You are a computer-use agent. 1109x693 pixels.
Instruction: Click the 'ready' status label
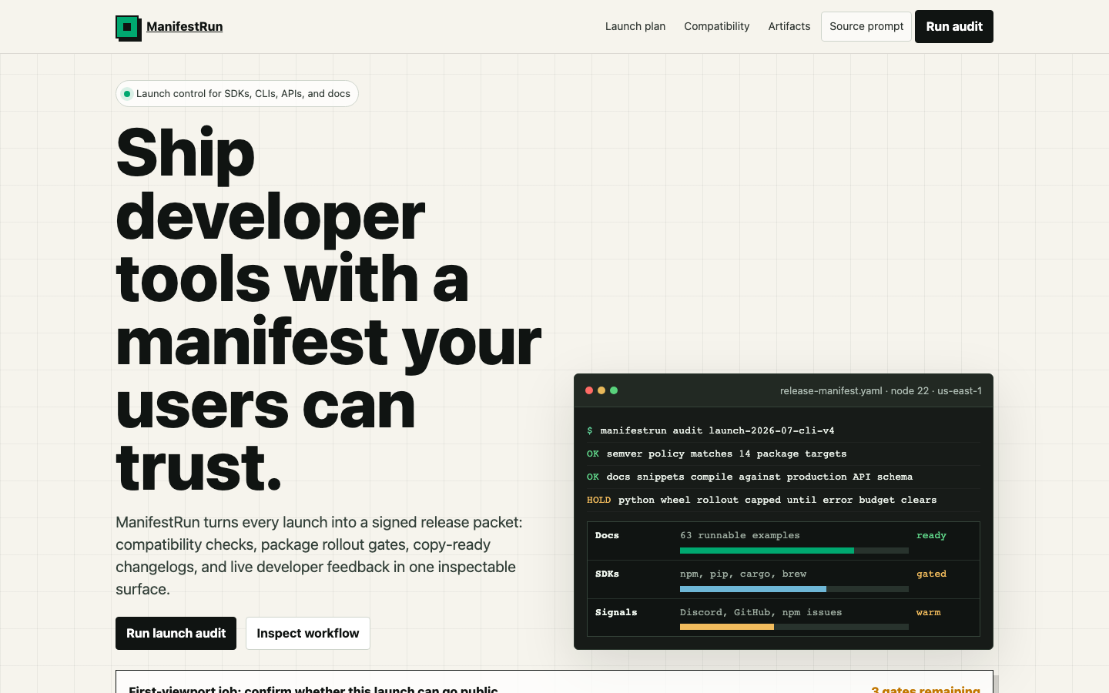click(x=931, y=535)
